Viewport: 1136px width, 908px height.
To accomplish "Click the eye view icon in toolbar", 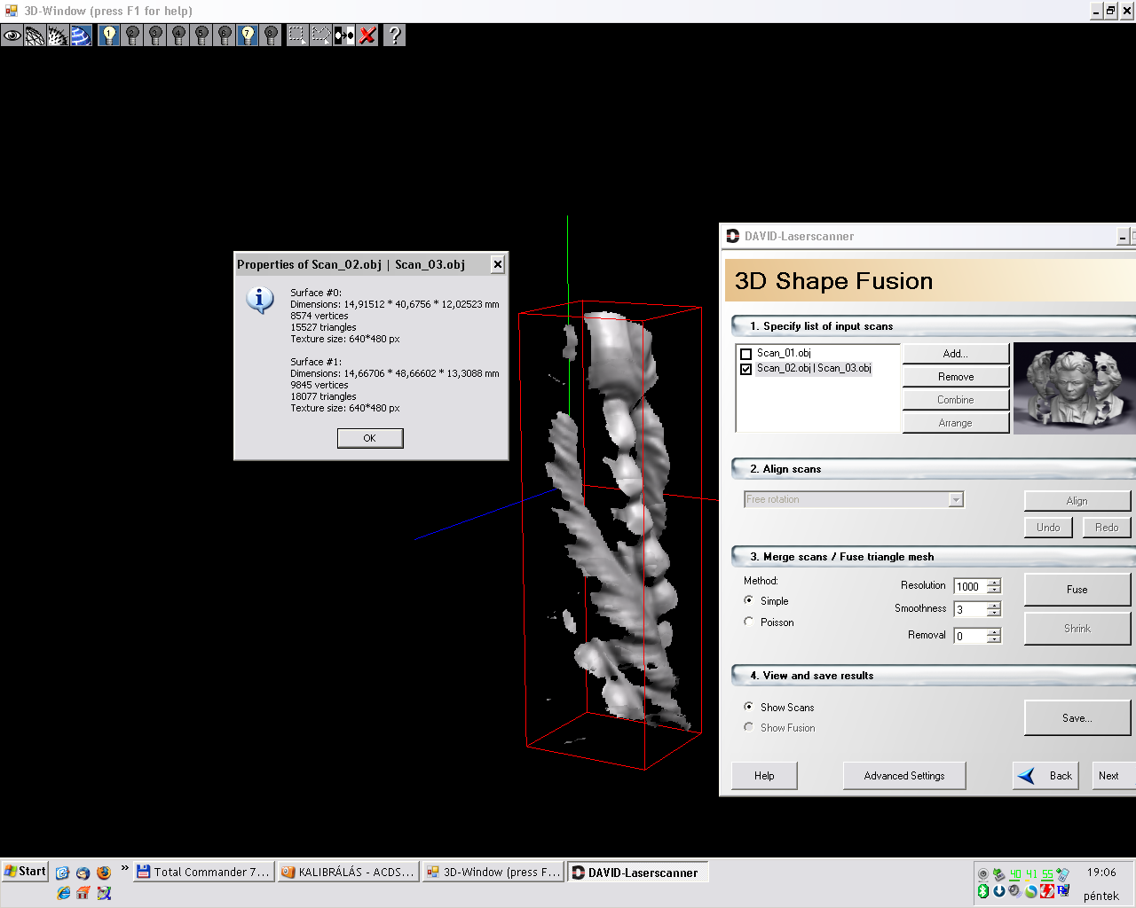I will coord(12,35).
